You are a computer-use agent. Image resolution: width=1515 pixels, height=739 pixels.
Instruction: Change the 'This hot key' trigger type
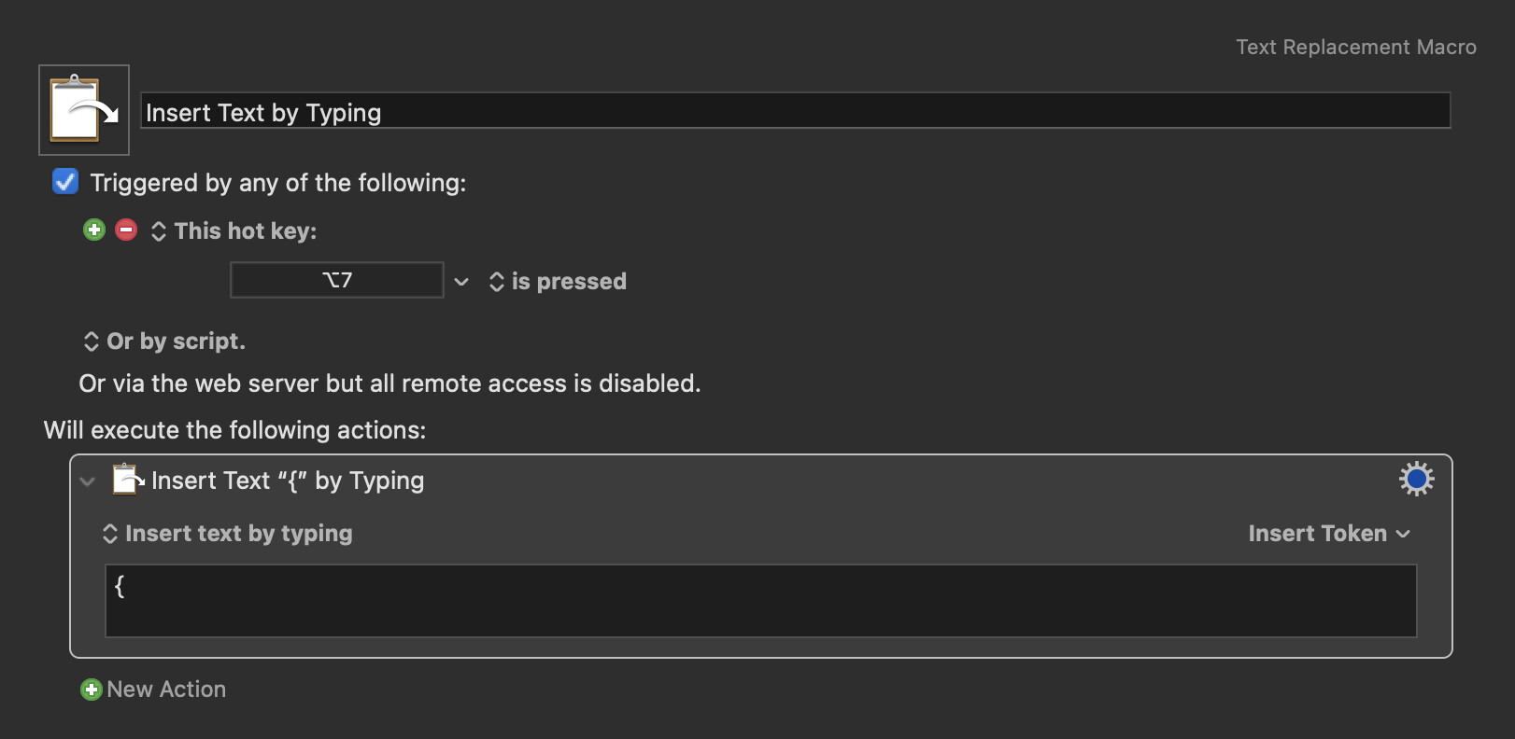(234, 230)
